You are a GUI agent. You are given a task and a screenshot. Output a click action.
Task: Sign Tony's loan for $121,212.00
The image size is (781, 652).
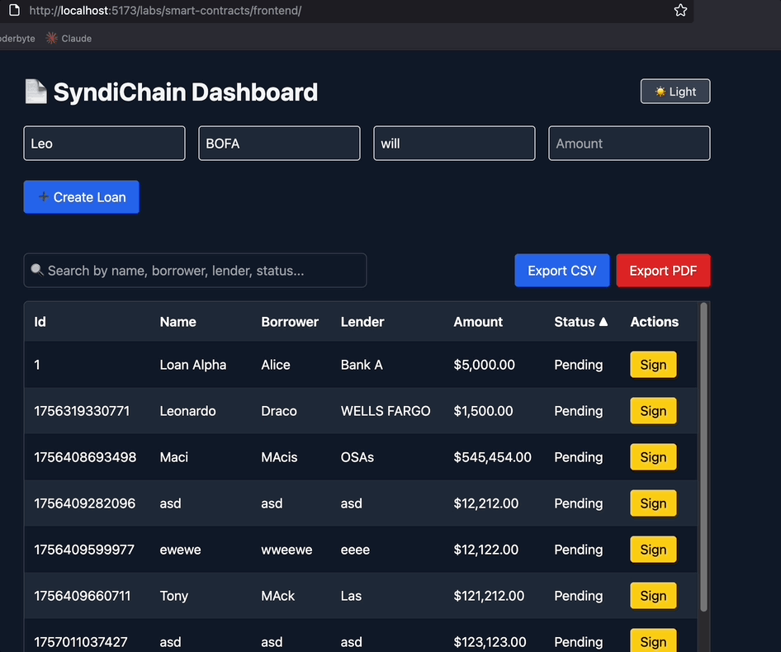tap(653, 596)
